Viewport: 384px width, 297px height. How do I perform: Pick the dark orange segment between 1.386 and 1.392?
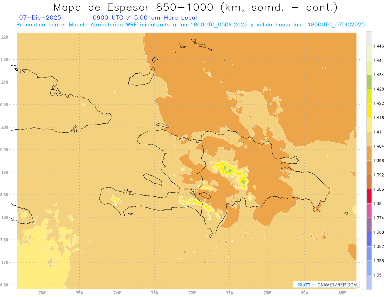click(x=369, y=182)
